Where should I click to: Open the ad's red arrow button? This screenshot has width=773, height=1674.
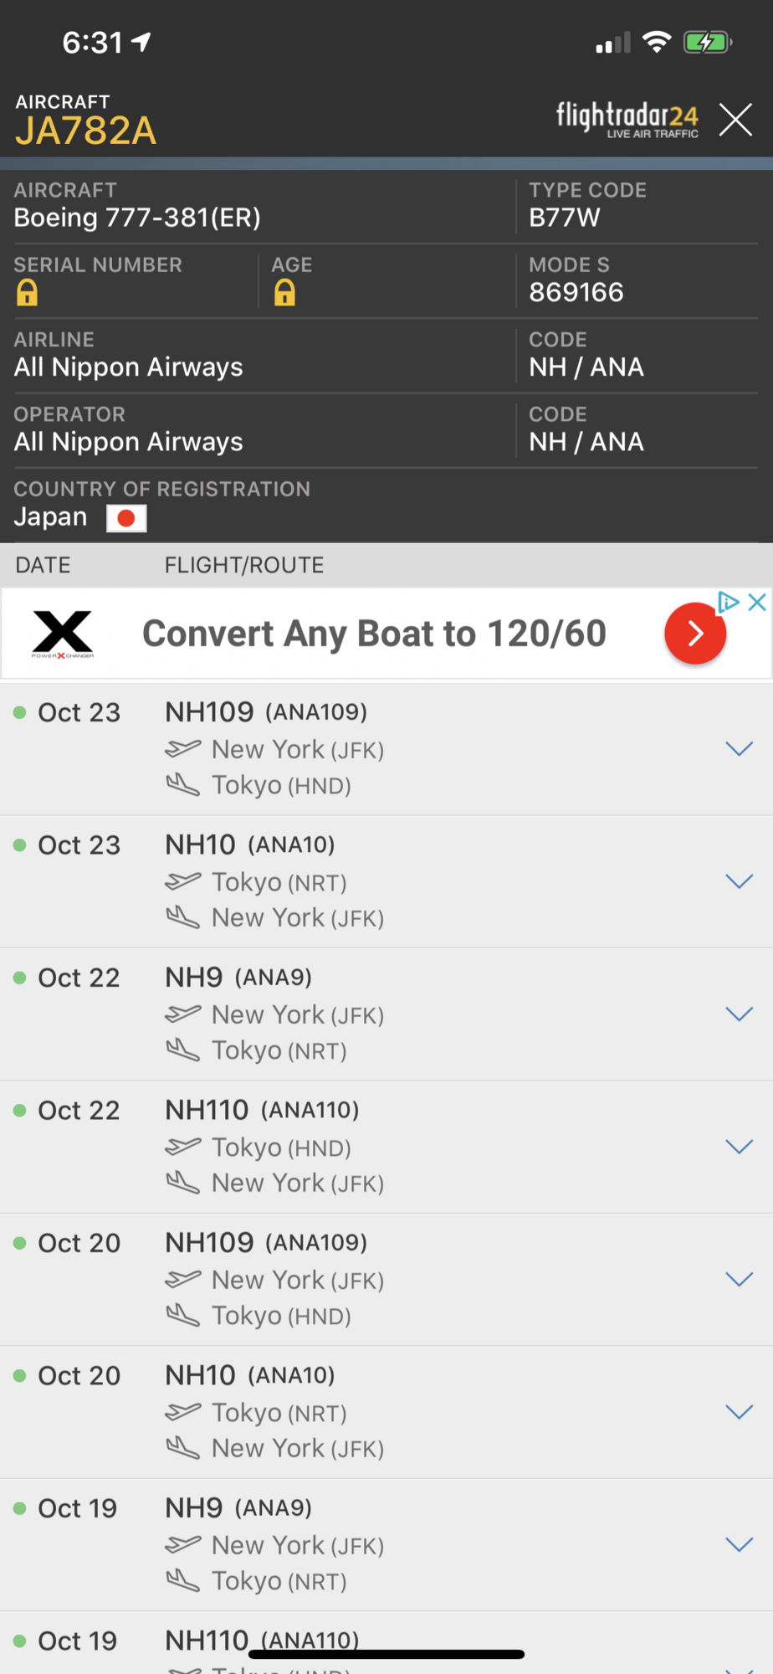(x=695, y=634)
